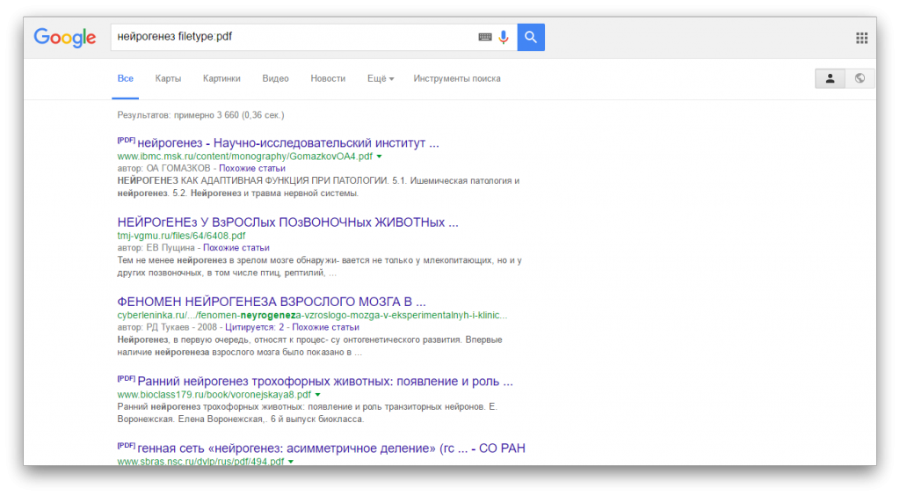Open Ранний нейрогенез трохофорных животных result
Screen dimensions: 900x496
(x=325, y=381)
